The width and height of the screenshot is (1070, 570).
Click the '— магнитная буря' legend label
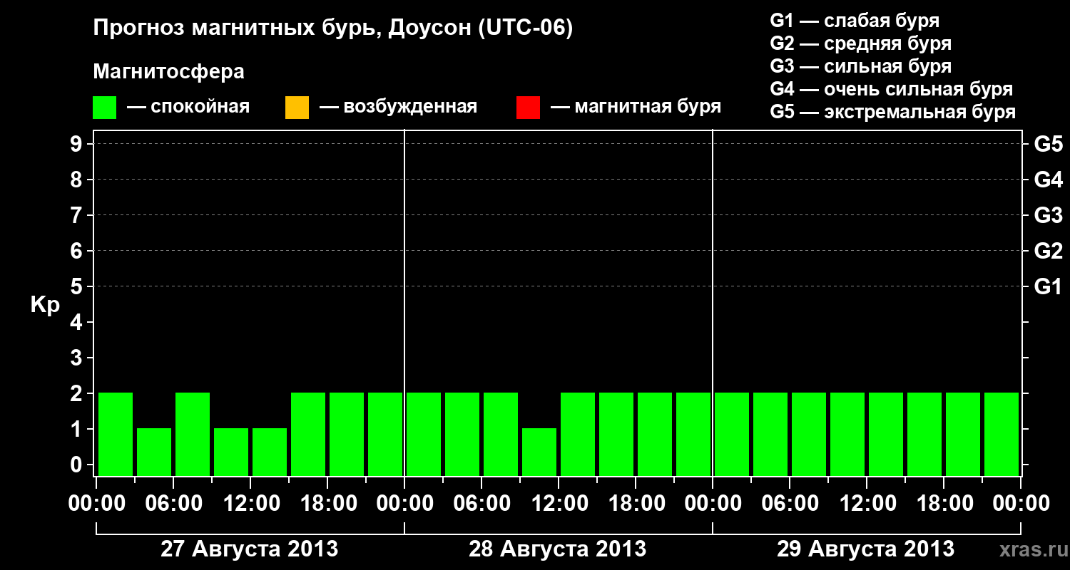coord(636,107)
